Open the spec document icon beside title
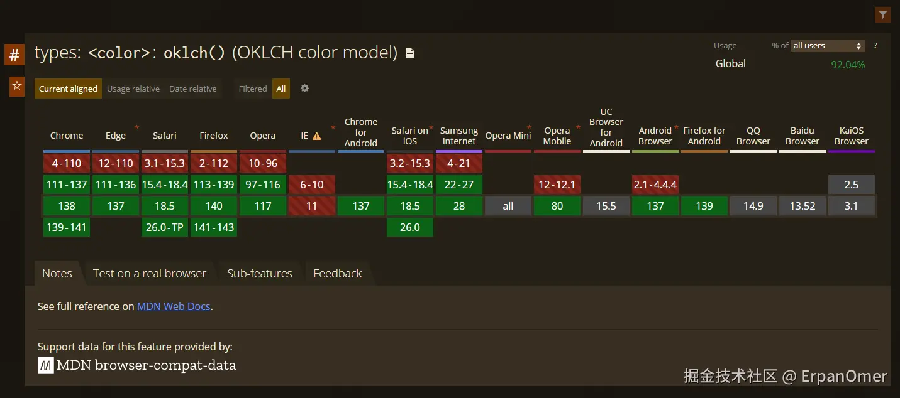900x398 pixels. 409,54
